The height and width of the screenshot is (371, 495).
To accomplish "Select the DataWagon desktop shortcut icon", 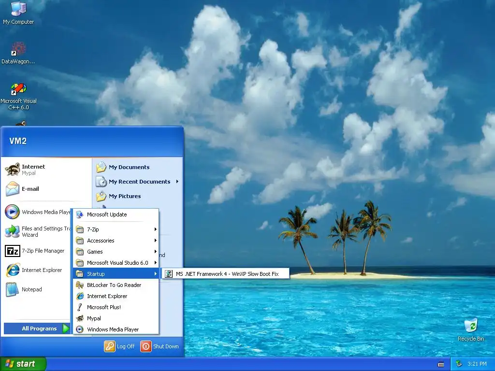I will click(x=18, y=49).
